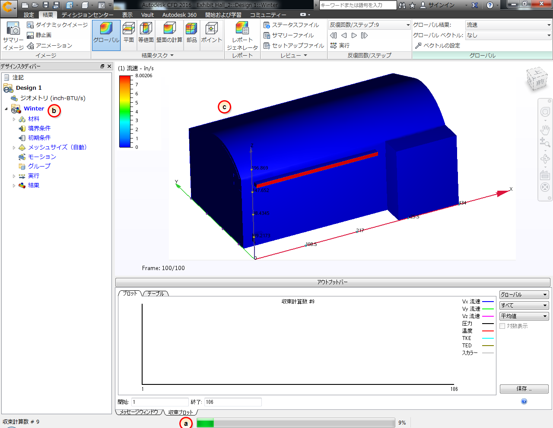553x428 pixels.
Task: Click 実行 run in iteration panel
Action: [340, 46]
